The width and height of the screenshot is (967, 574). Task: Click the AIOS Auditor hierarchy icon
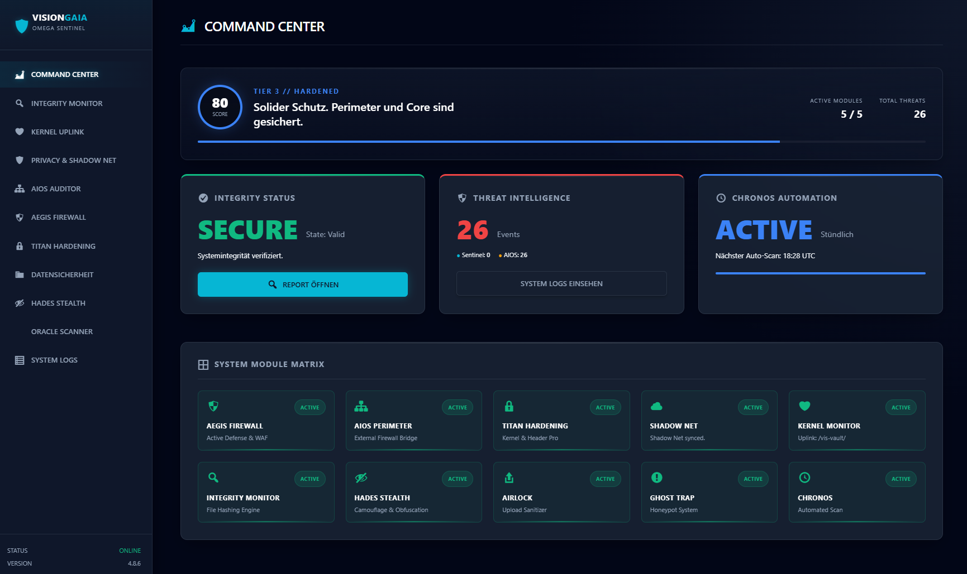point(18,189)
